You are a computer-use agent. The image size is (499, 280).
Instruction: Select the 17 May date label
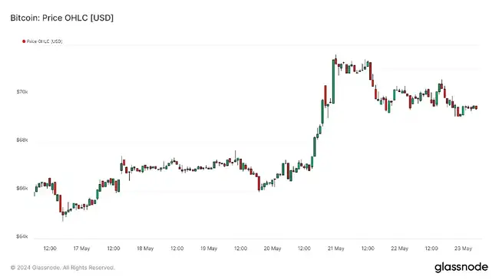pos(81,249)
